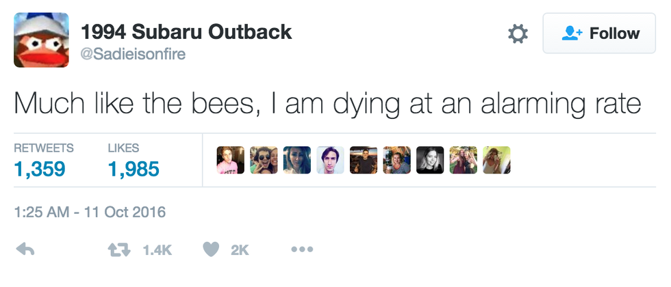The width and height of the screenshot is (671, 287).
Task: Open the gear settings dropdown
Action: tap(518, 33)
